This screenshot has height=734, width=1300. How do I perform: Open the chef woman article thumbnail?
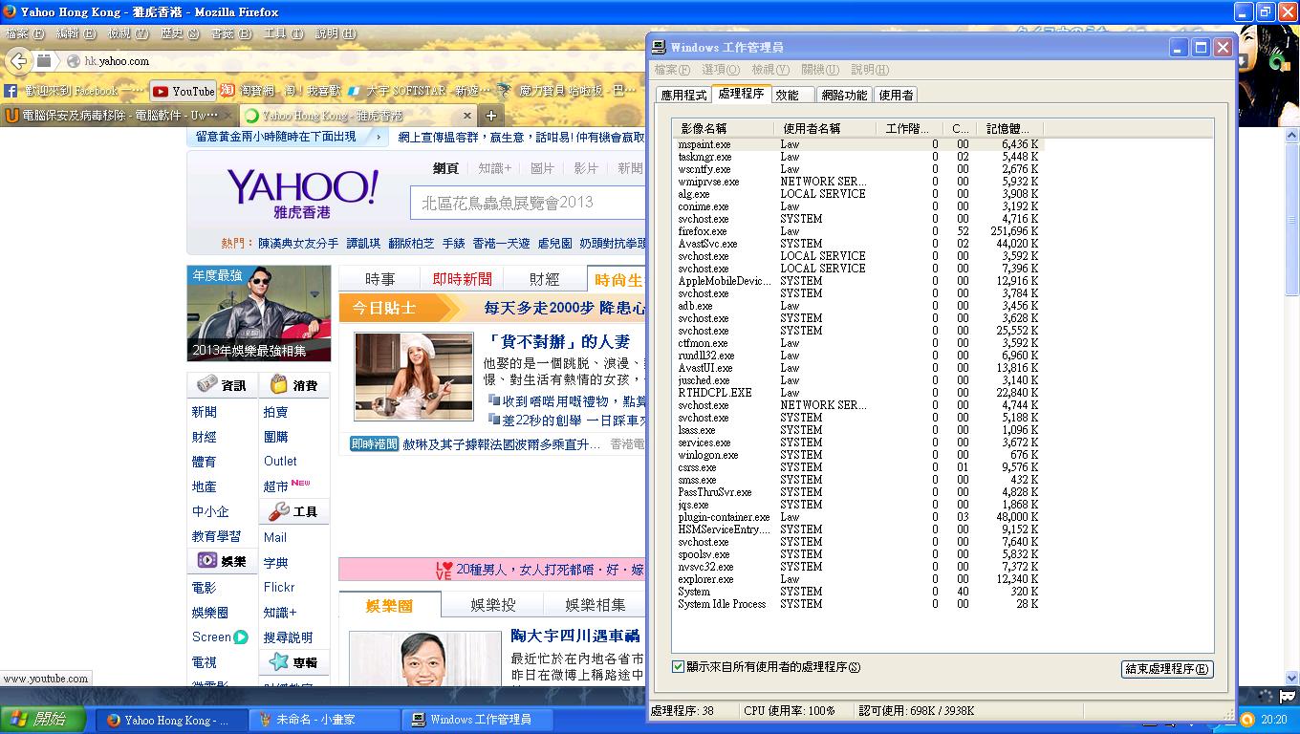pyautogui.click(x=414, y=377)
